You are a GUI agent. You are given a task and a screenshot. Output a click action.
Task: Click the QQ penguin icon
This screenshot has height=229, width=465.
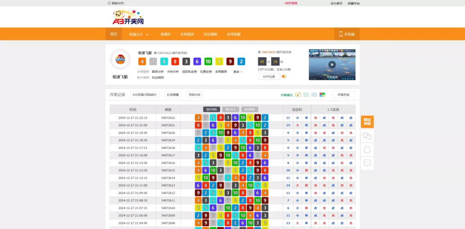[367, 149]
